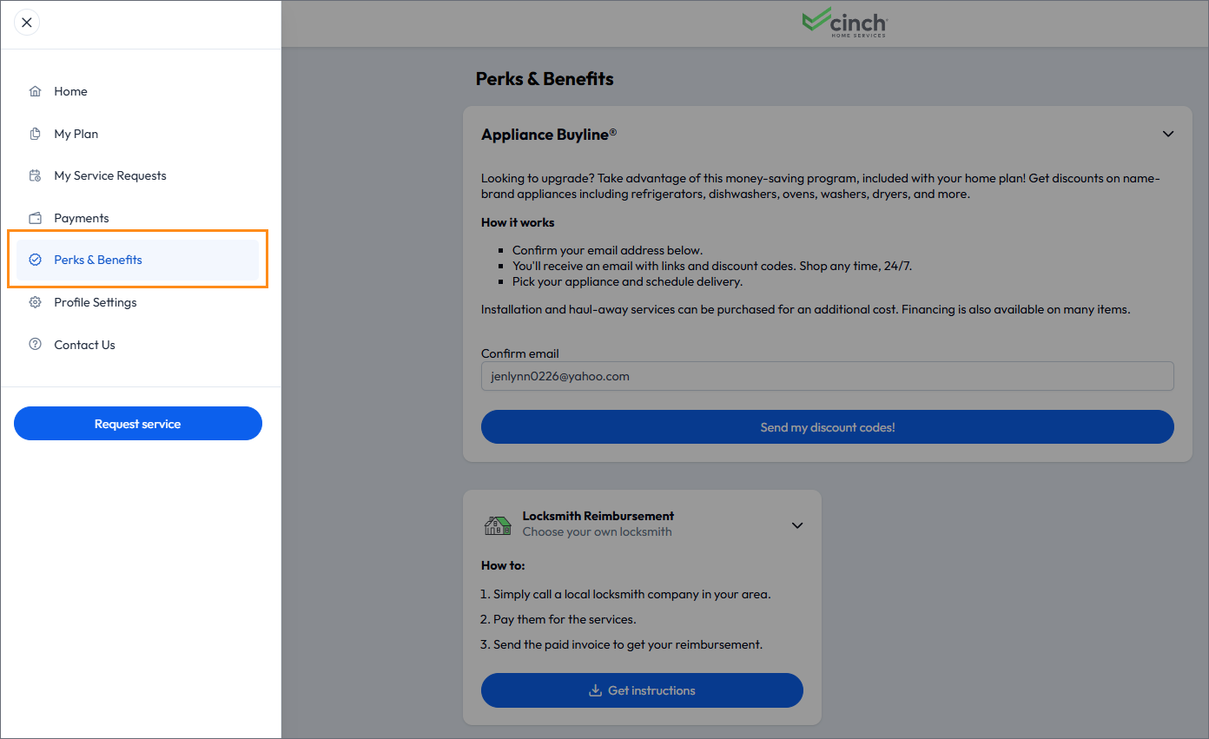The image size is (1209, 739).
Task: Click the Profile Settings gear icon
Action: tap(35, 302)
